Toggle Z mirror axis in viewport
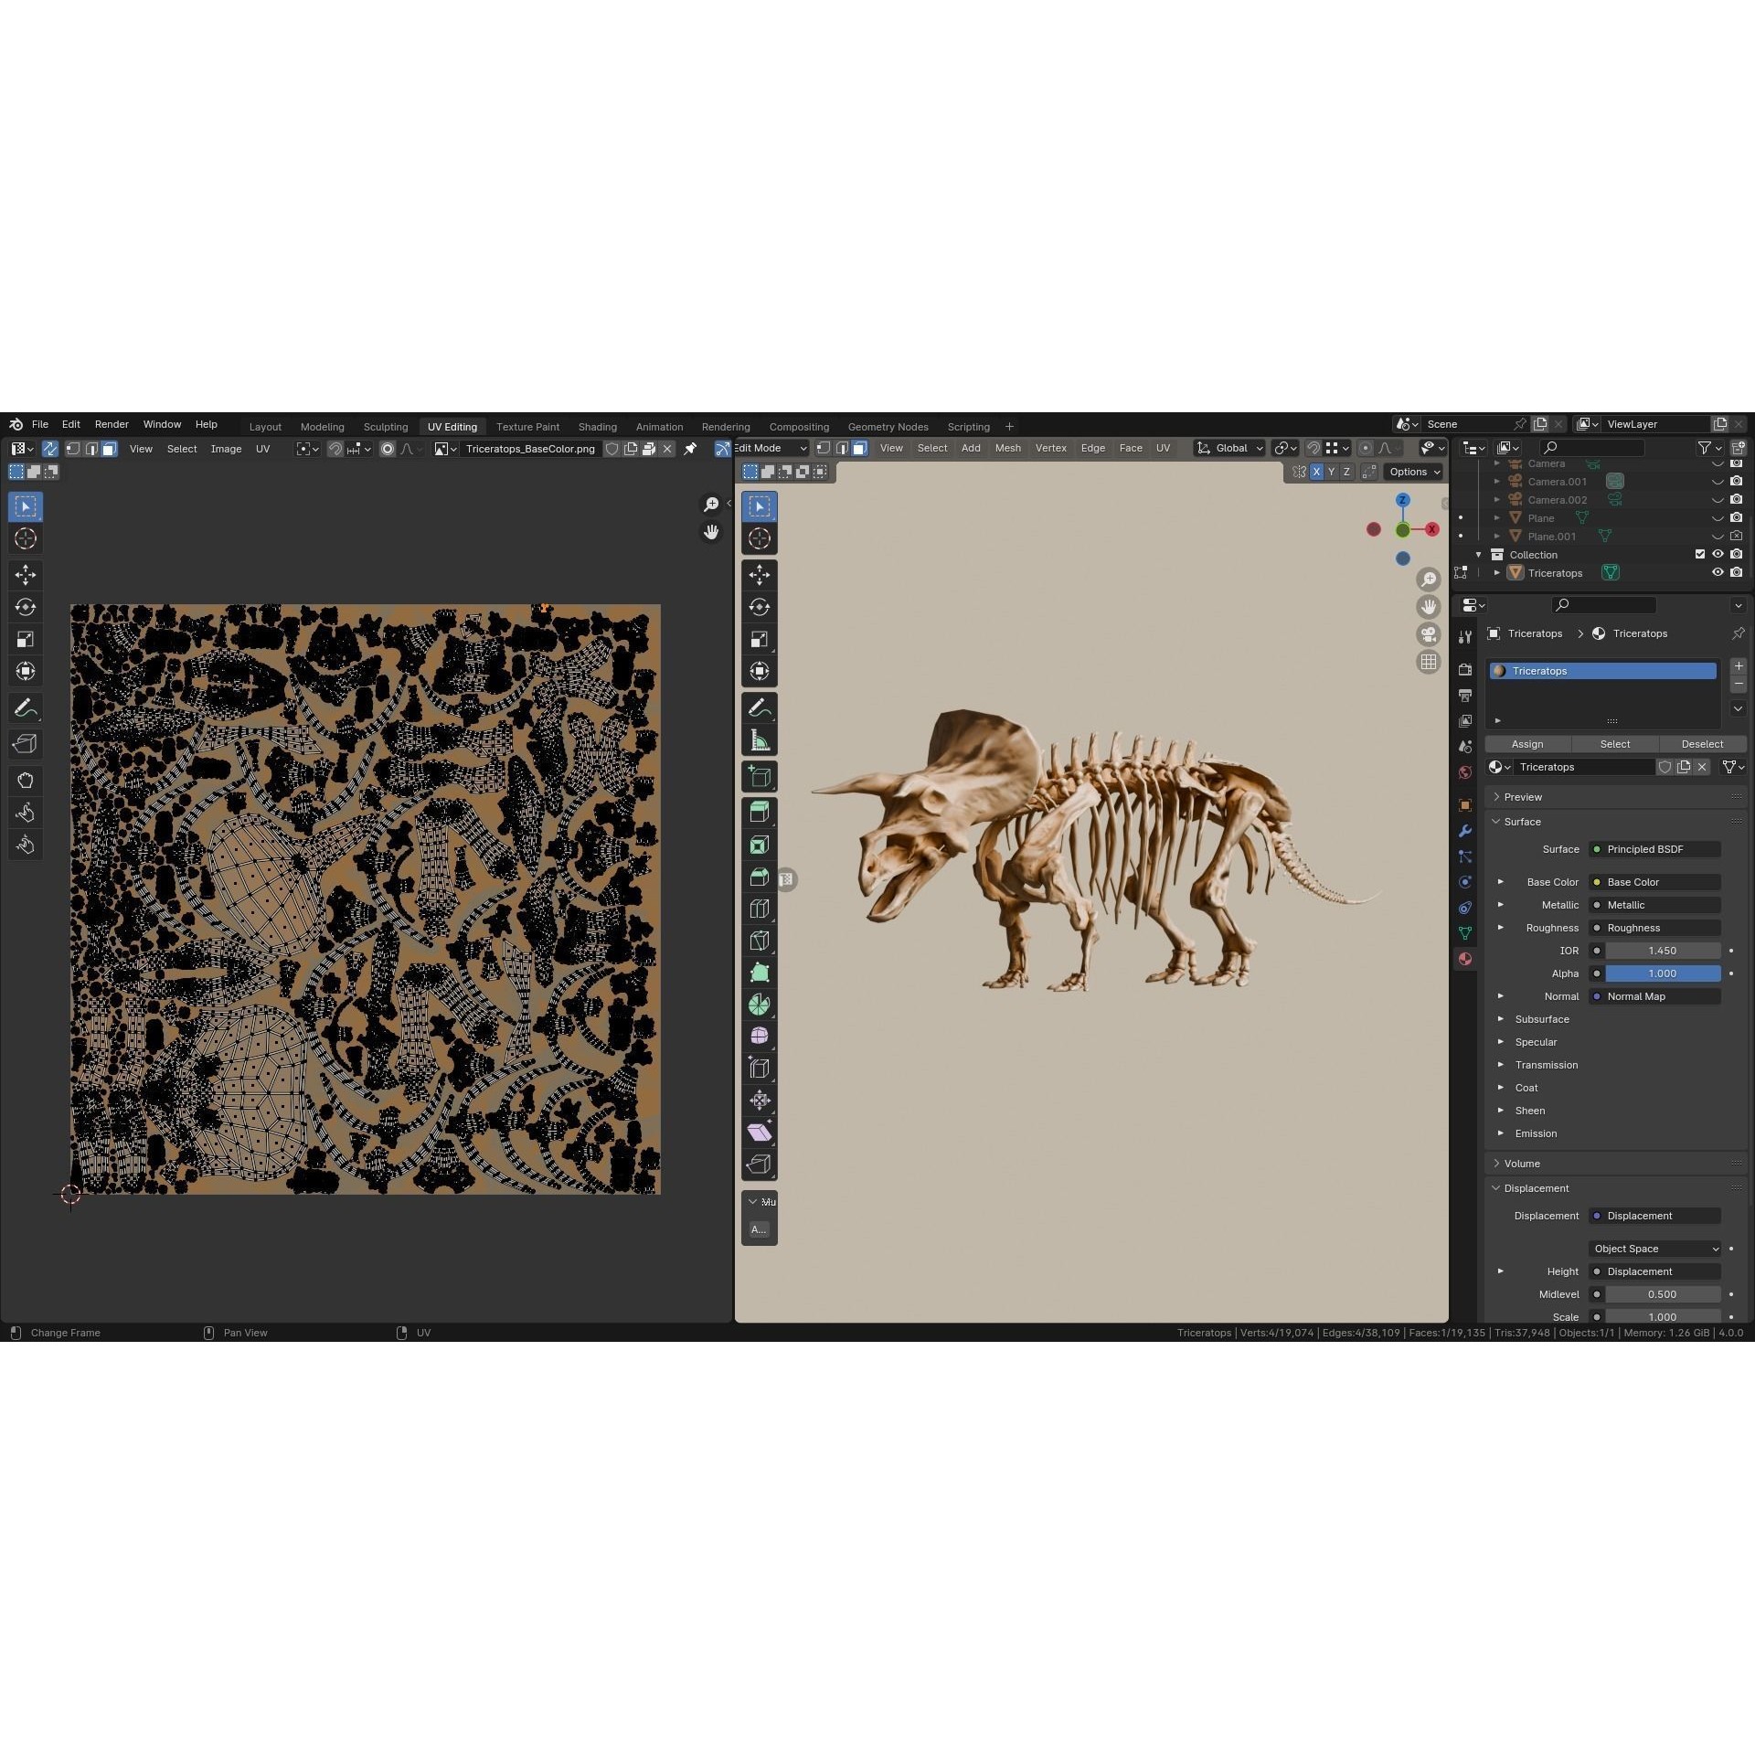The width and height of the screenshot is (1755, 1755). 1346,472
